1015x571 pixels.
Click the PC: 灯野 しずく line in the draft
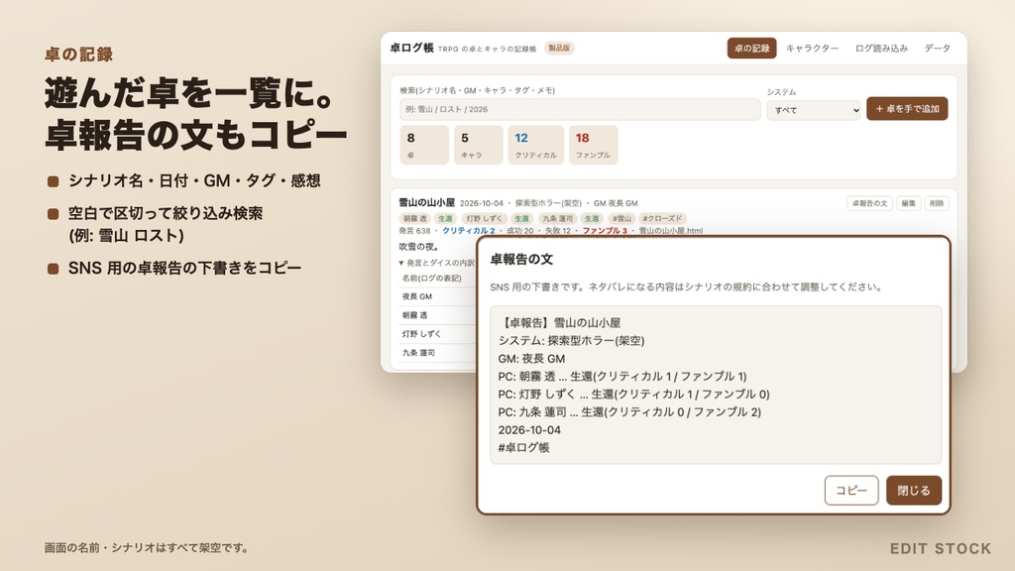pyautogui.click(x=633, y=395)
